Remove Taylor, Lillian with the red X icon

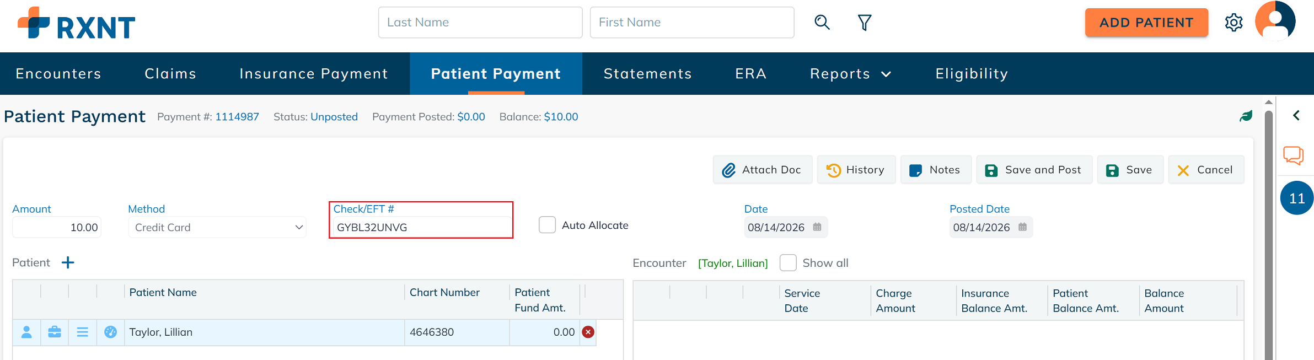tap(588, 332)
